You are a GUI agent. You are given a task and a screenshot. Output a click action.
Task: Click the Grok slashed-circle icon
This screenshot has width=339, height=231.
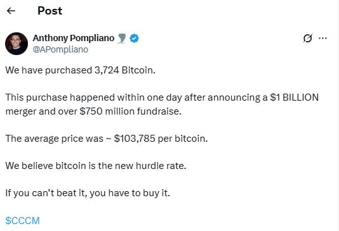click(x=307, y=39)
